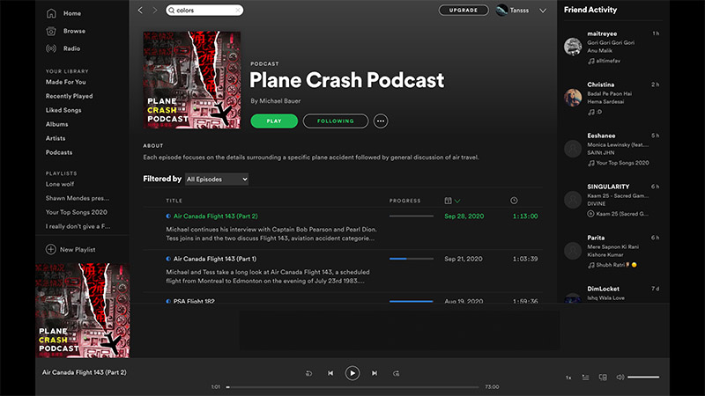This screenshot has height=396, width=705.
Task: Go to the previous track
Action: (330, 373)
